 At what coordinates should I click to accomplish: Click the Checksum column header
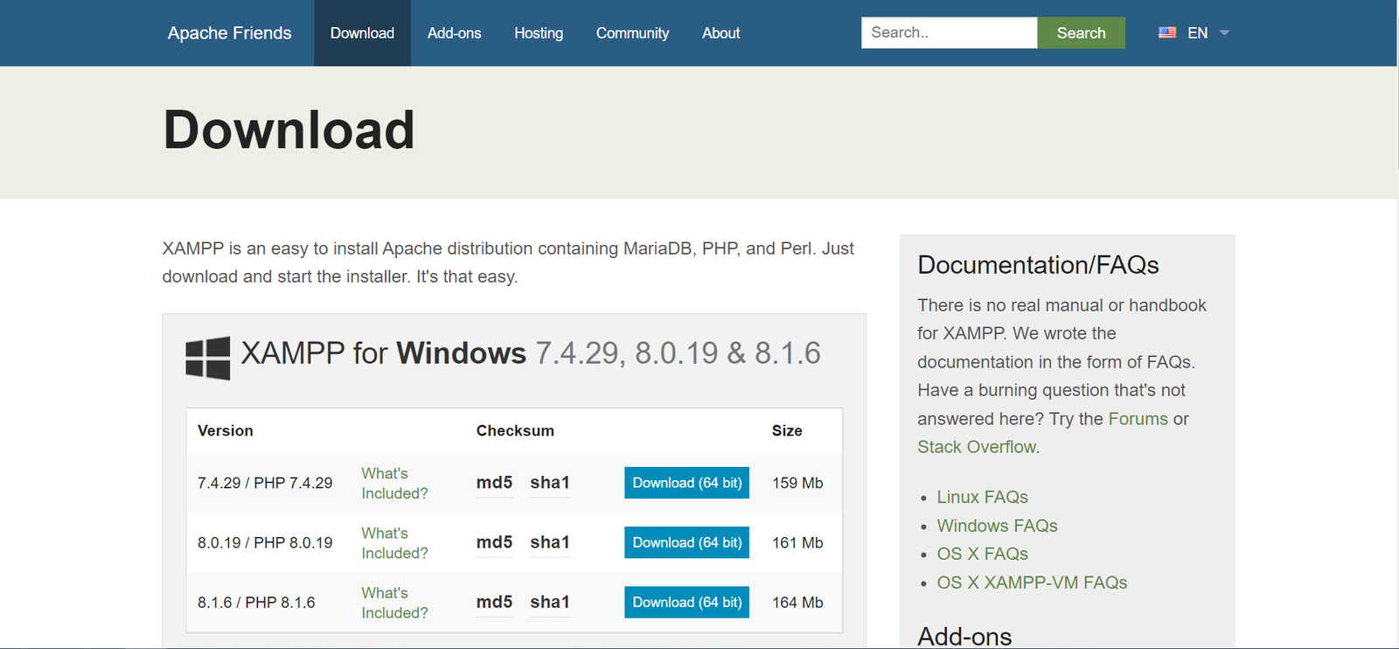(x=515, y=430)
